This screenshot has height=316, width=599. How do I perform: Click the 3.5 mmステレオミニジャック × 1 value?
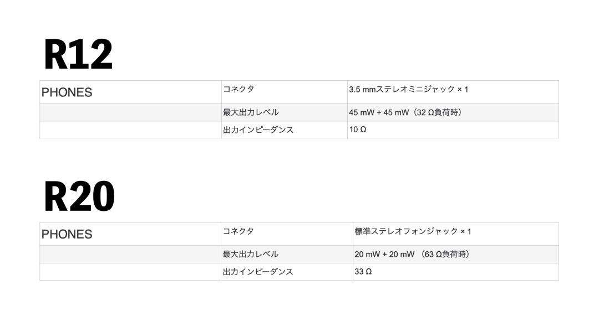408,89
